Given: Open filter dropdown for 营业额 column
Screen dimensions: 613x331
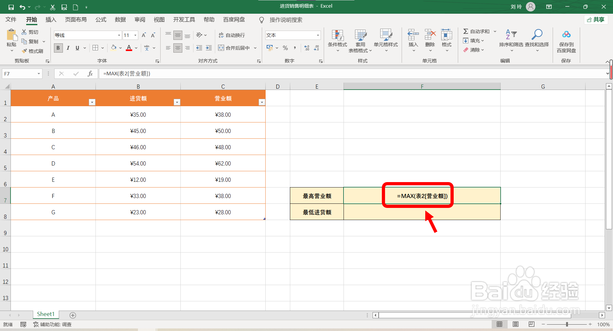Looking at the screenshot, I should [x=262, y=102].
